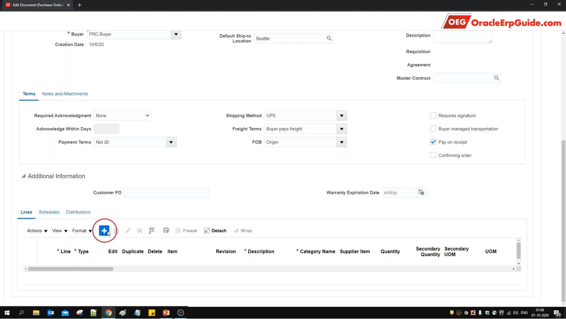
Task: Open a new browser tab
Action: tap(80, 5)
